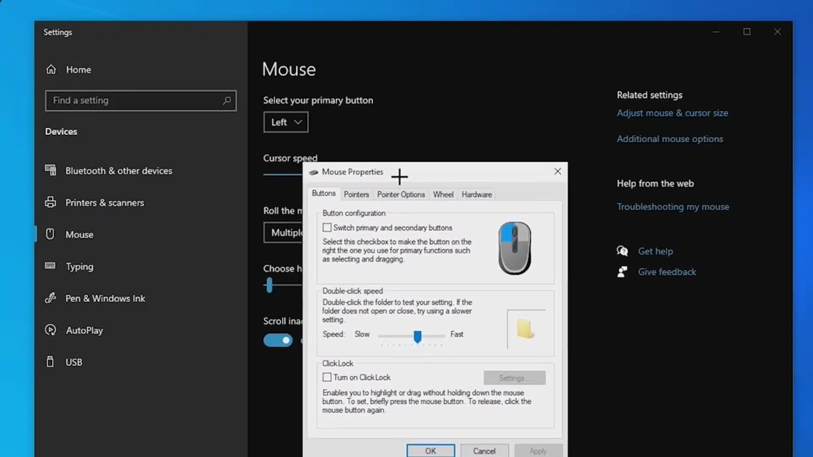Open the AutoPlay icon
813x457 pixels.
pyautogui.click(x=50, y=330)
